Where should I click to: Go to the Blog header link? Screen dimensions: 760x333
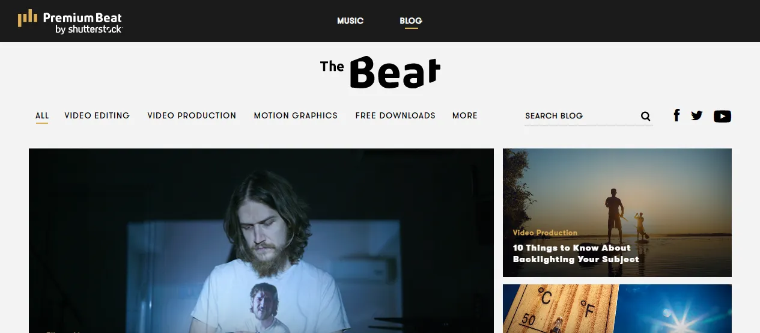(x=411, y=20)
